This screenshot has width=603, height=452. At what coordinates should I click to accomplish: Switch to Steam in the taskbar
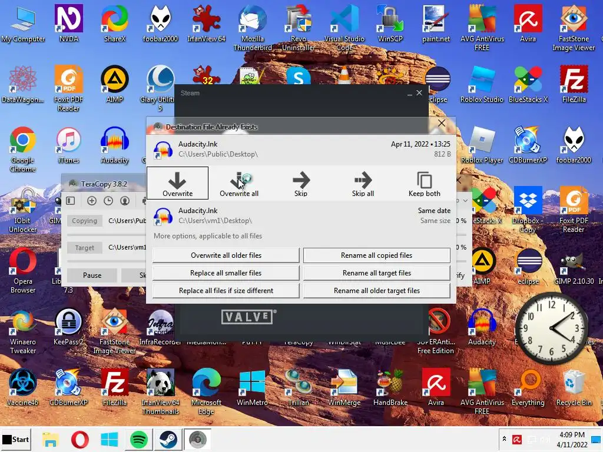168,439
